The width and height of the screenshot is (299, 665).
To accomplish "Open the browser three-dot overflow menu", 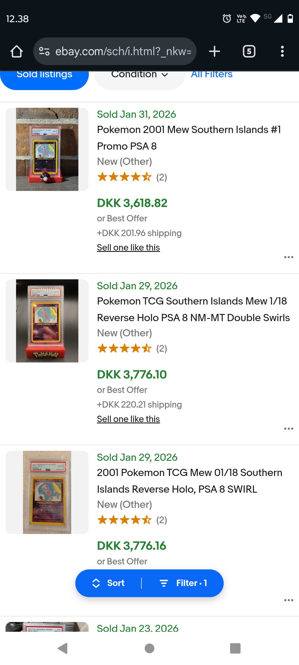I will click(x=282, y=51).
